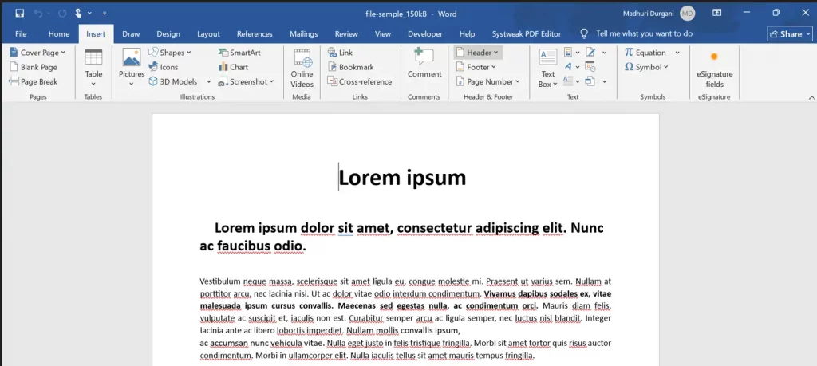Insert a Bookmark
The height and width of the screenshot is (366, 817).
pyautogui.click(x=351, y=67)
